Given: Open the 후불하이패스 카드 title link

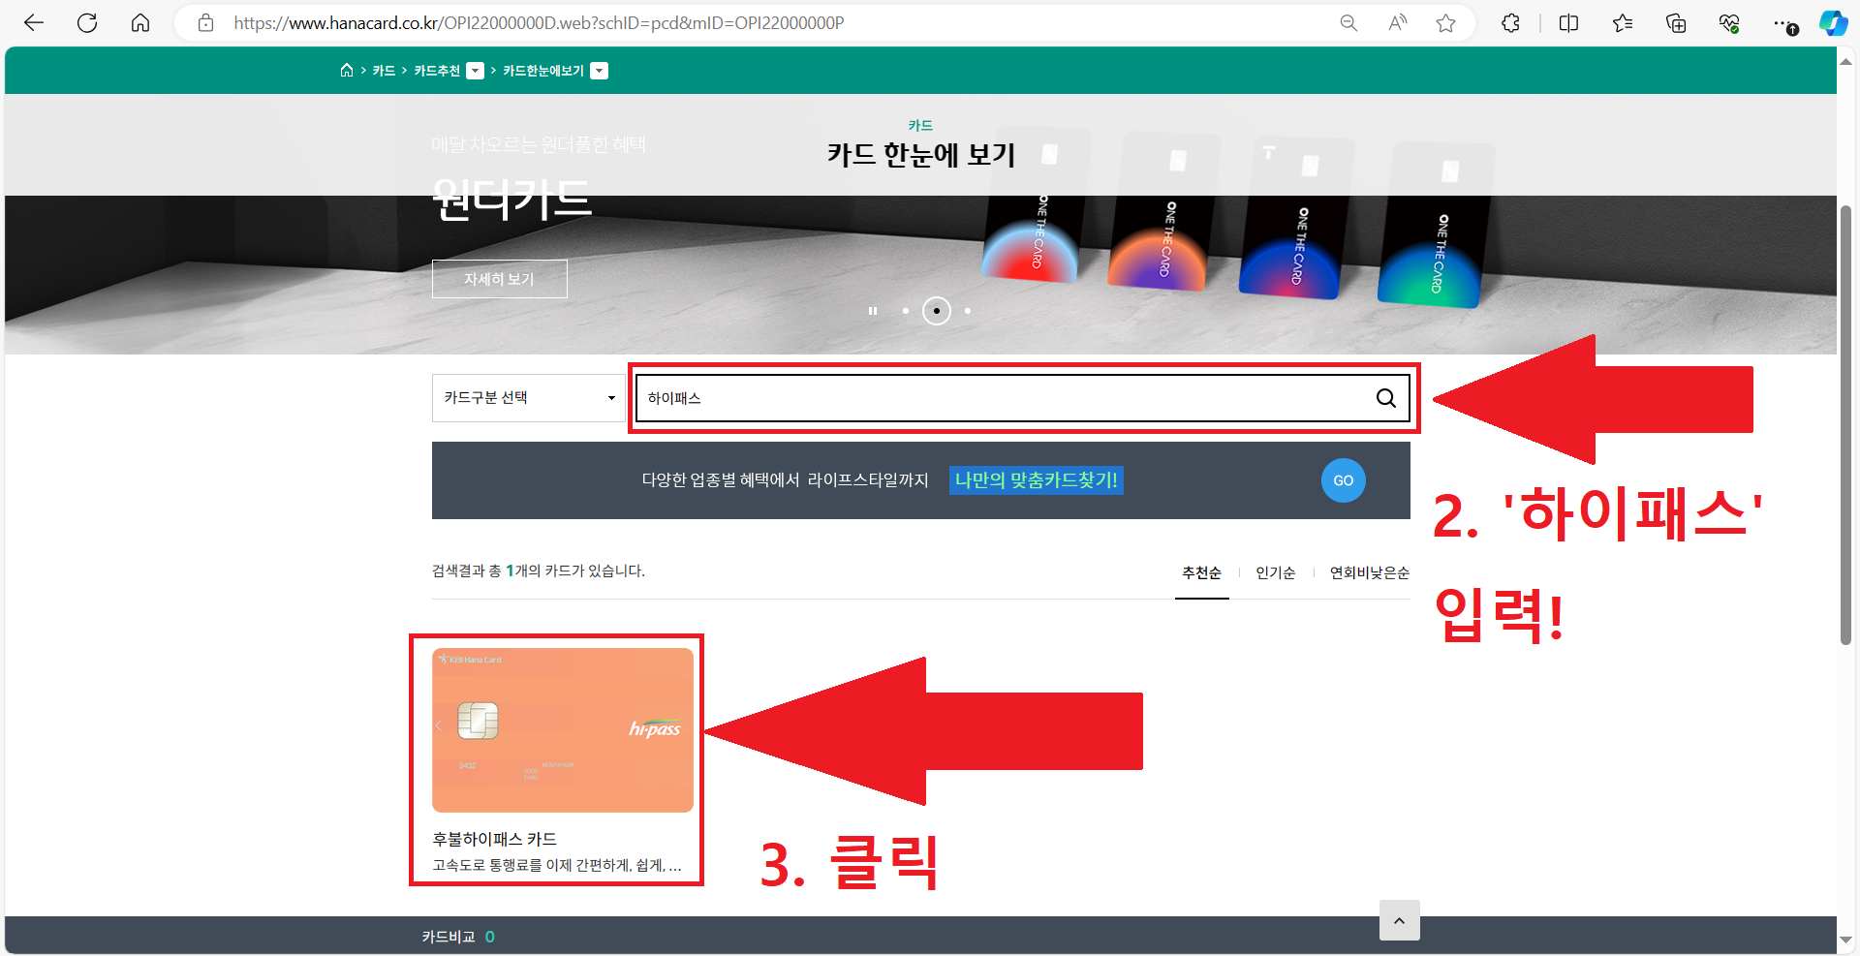Looking at the screenshot, I should [494, 839].
